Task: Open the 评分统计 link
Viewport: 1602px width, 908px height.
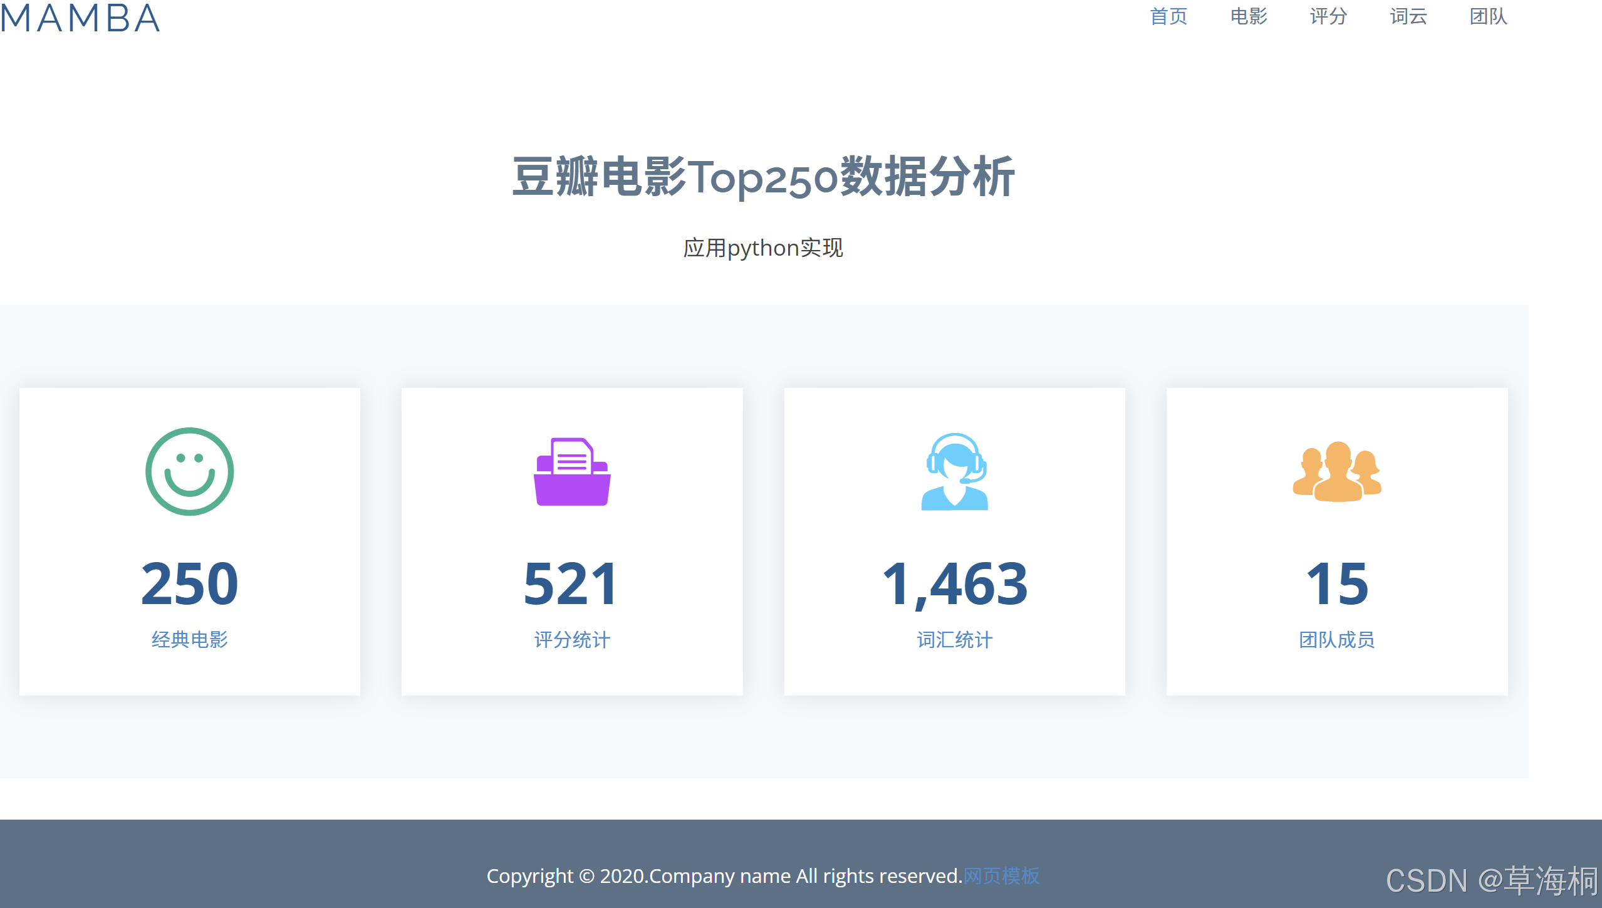Action: coord(572,639)
